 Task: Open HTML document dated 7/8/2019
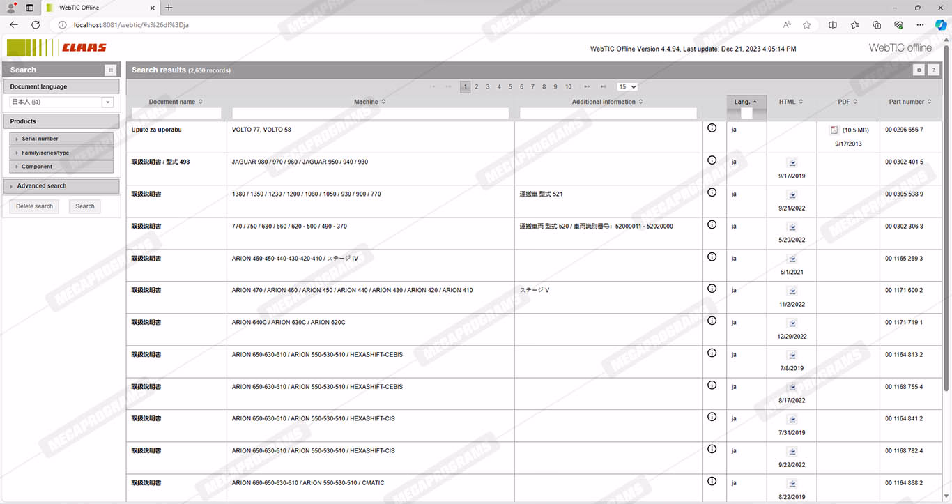(792, 356)
